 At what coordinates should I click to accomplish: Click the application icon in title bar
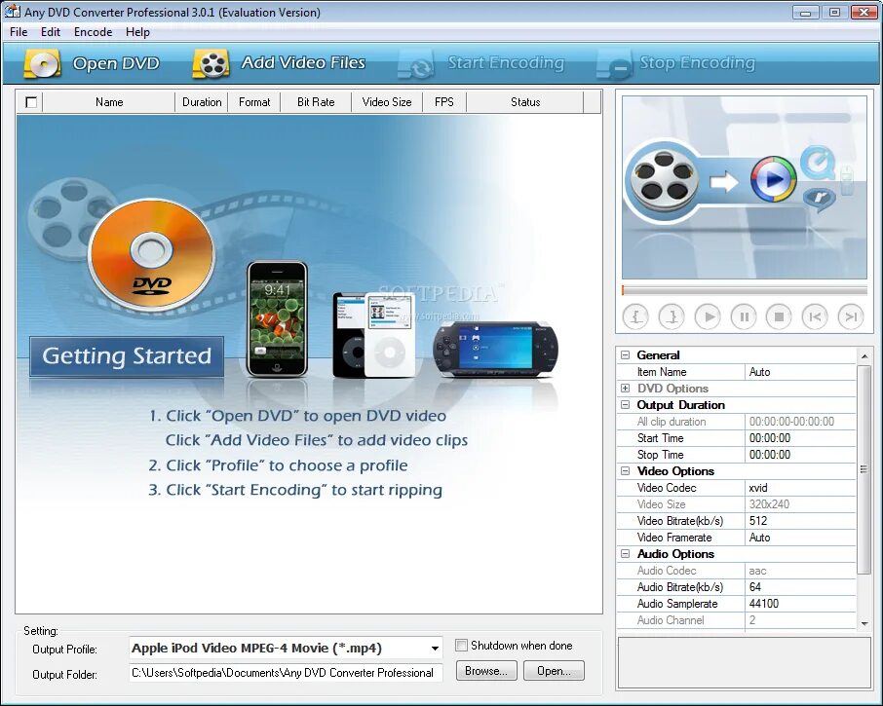pos(13,12)
